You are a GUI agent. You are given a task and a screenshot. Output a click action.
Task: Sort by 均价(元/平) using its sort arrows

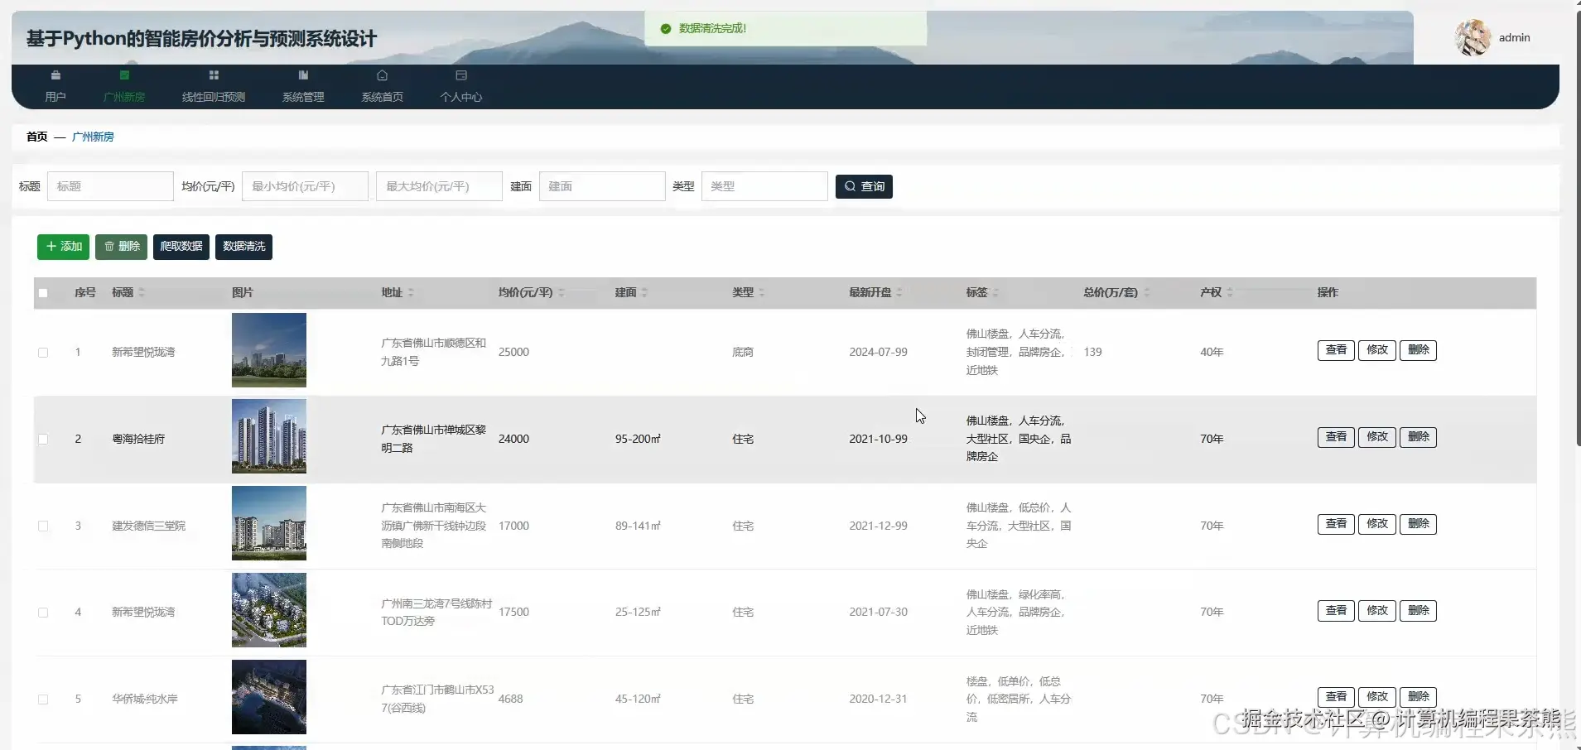[562, 293]
